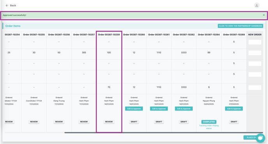The width and height of the screenshot is (268, 144).
Task: Click Giang Truong orderer name
Action: [x=59, y=101]
